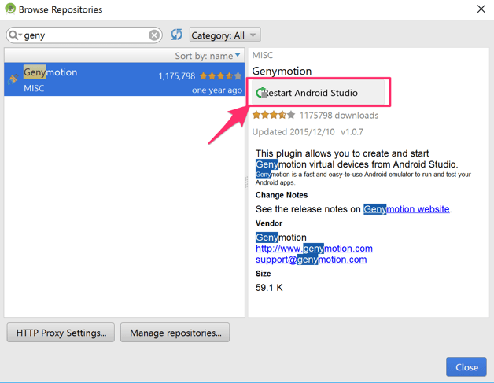Click the '1175798 downloads' text

pyautogui.click(x=339, y=116)
